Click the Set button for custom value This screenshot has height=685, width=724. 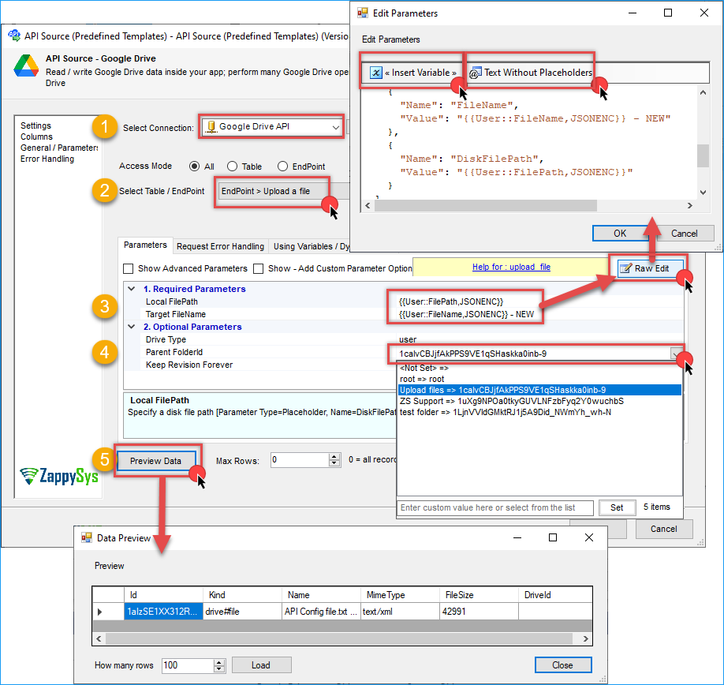[x=617, y=507]
